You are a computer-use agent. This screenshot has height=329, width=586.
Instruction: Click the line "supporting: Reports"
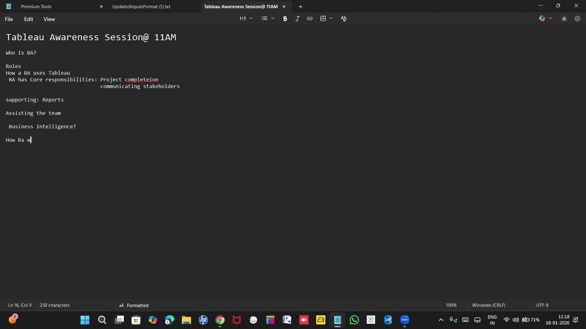point(35,100)
